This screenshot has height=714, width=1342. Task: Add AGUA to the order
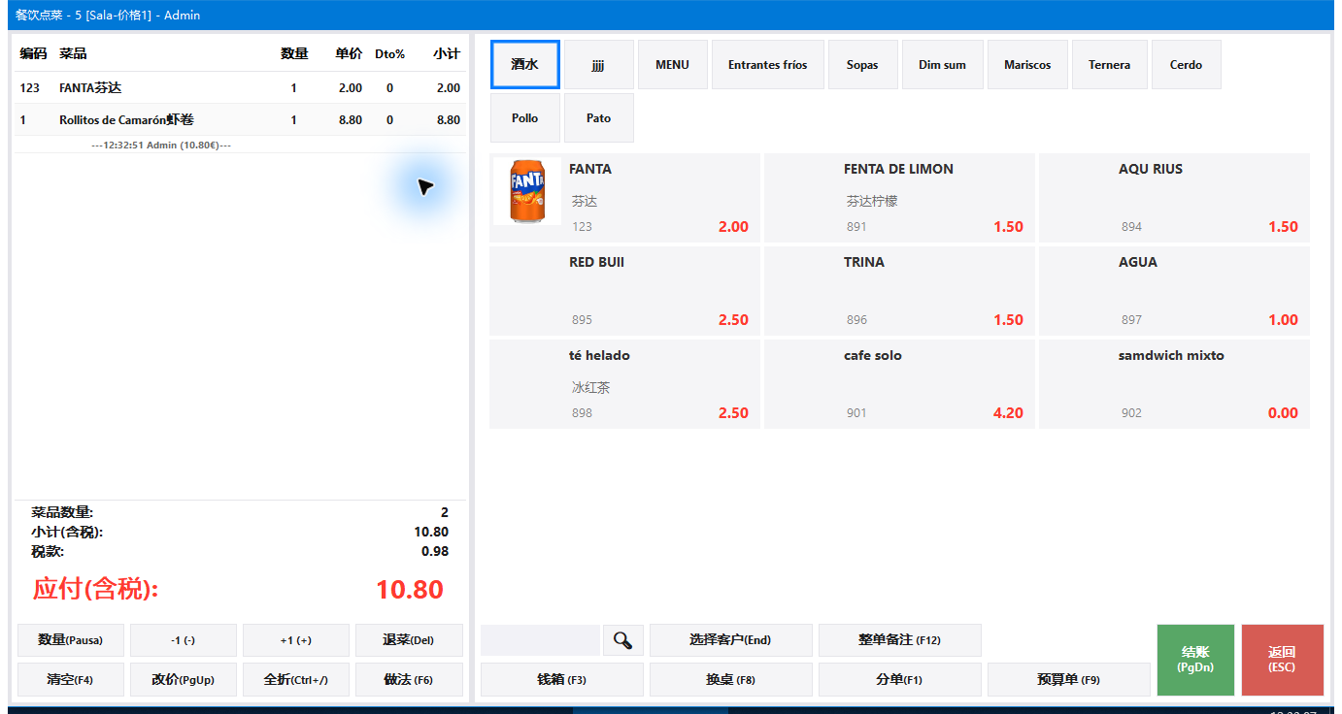click(1174, 291)
